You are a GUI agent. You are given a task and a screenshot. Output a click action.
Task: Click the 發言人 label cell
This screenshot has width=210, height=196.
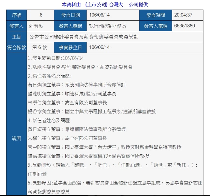16,26
